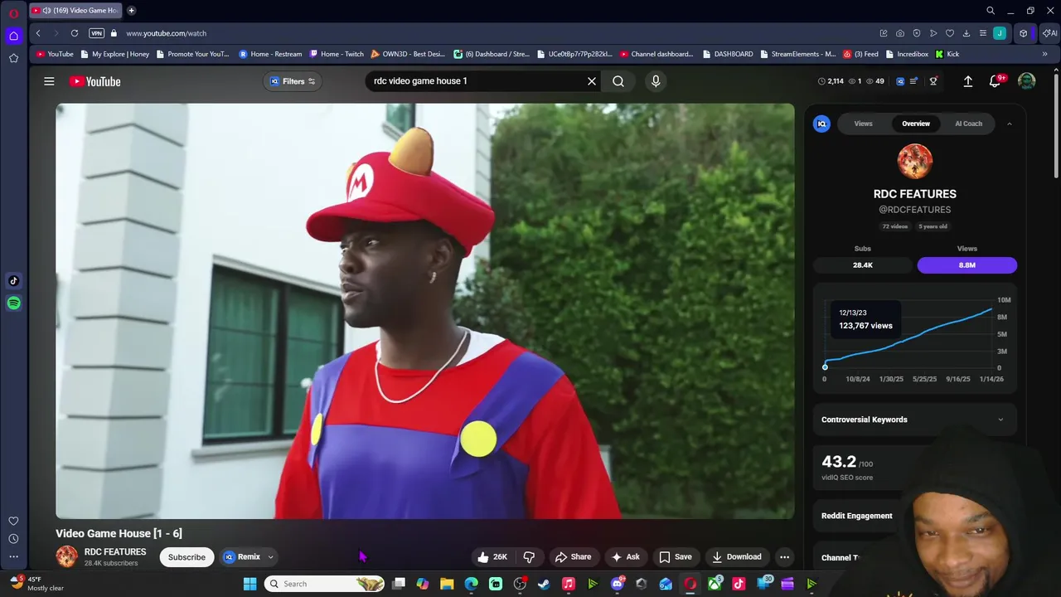Click the vidIQ trophy icon in header
Image resolution: width=1061 pixels, height=597 pixels.
[933, 81]
